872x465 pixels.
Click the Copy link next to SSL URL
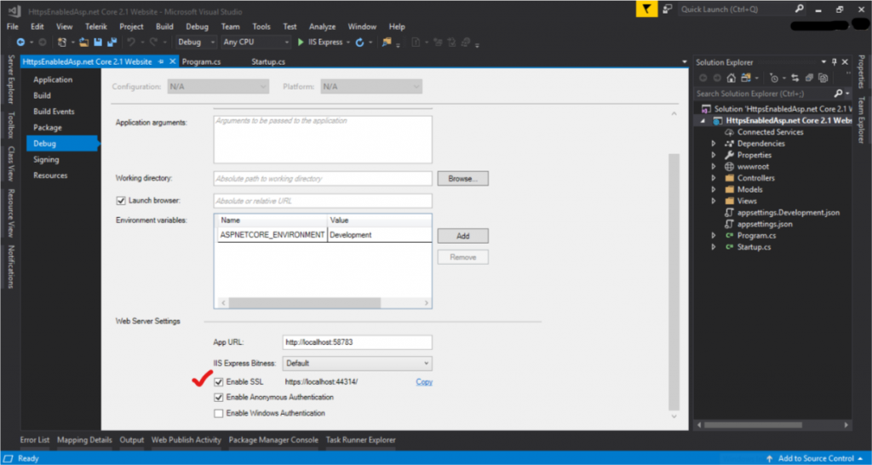coord(424,382)
